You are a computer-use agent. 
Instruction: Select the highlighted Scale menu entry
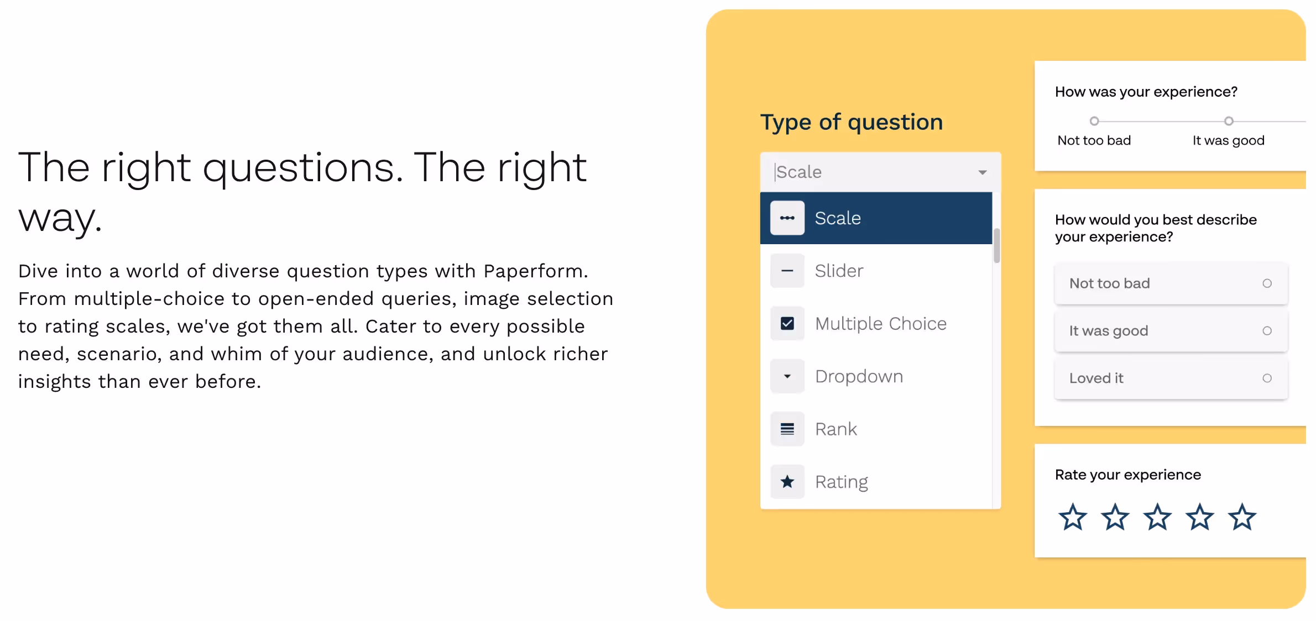[876, 218]
